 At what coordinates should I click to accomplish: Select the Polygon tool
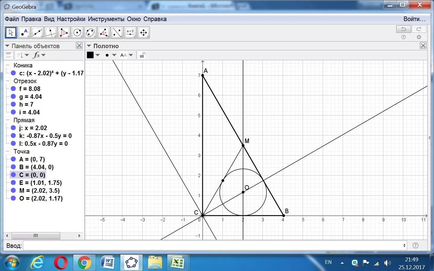tap(64, 33)
